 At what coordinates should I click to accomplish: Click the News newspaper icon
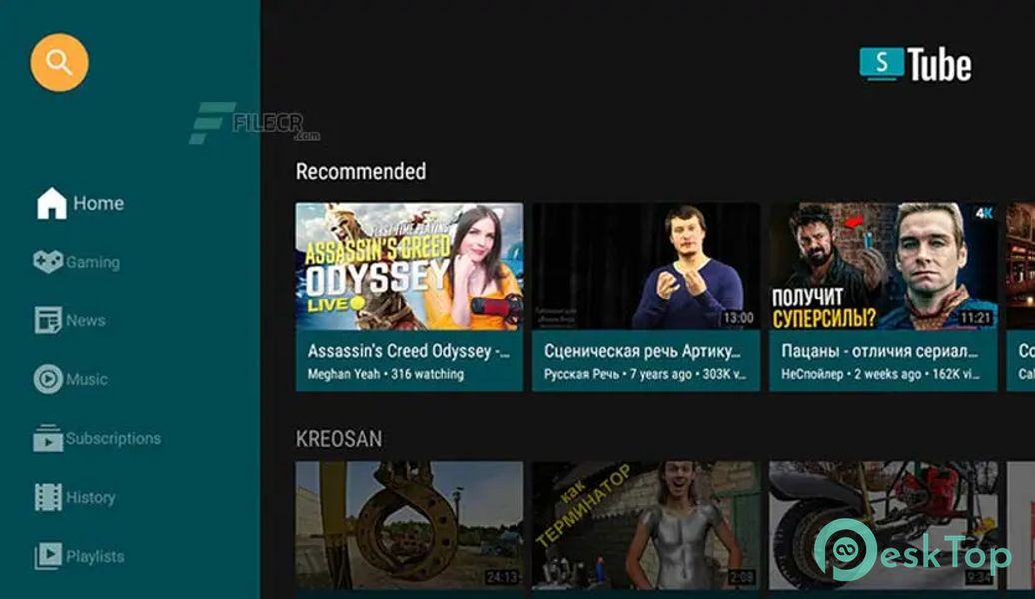point(48,320)
